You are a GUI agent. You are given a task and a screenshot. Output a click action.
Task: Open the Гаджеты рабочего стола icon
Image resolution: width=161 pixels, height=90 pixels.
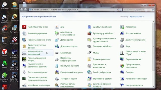point(24,40)
